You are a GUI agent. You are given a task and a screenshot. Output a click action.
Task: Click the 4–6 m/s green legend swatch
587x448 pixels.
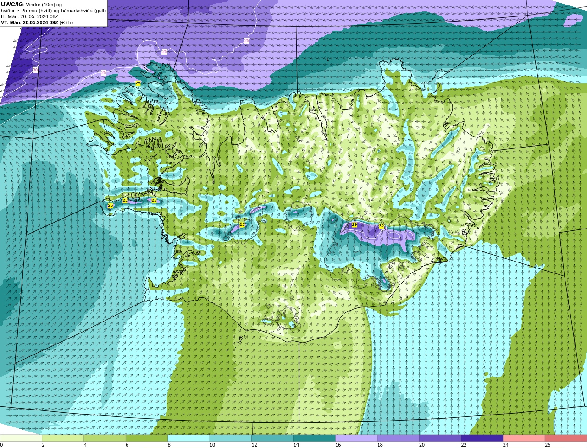coord(105,438)
